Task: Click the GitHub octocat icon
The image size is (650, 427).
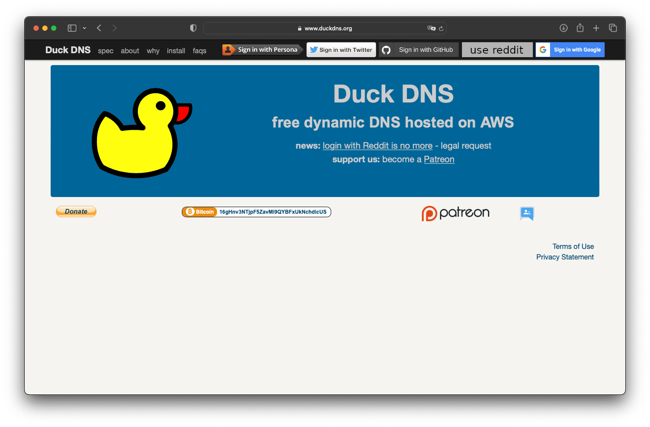Action: (x=386, y=50)
